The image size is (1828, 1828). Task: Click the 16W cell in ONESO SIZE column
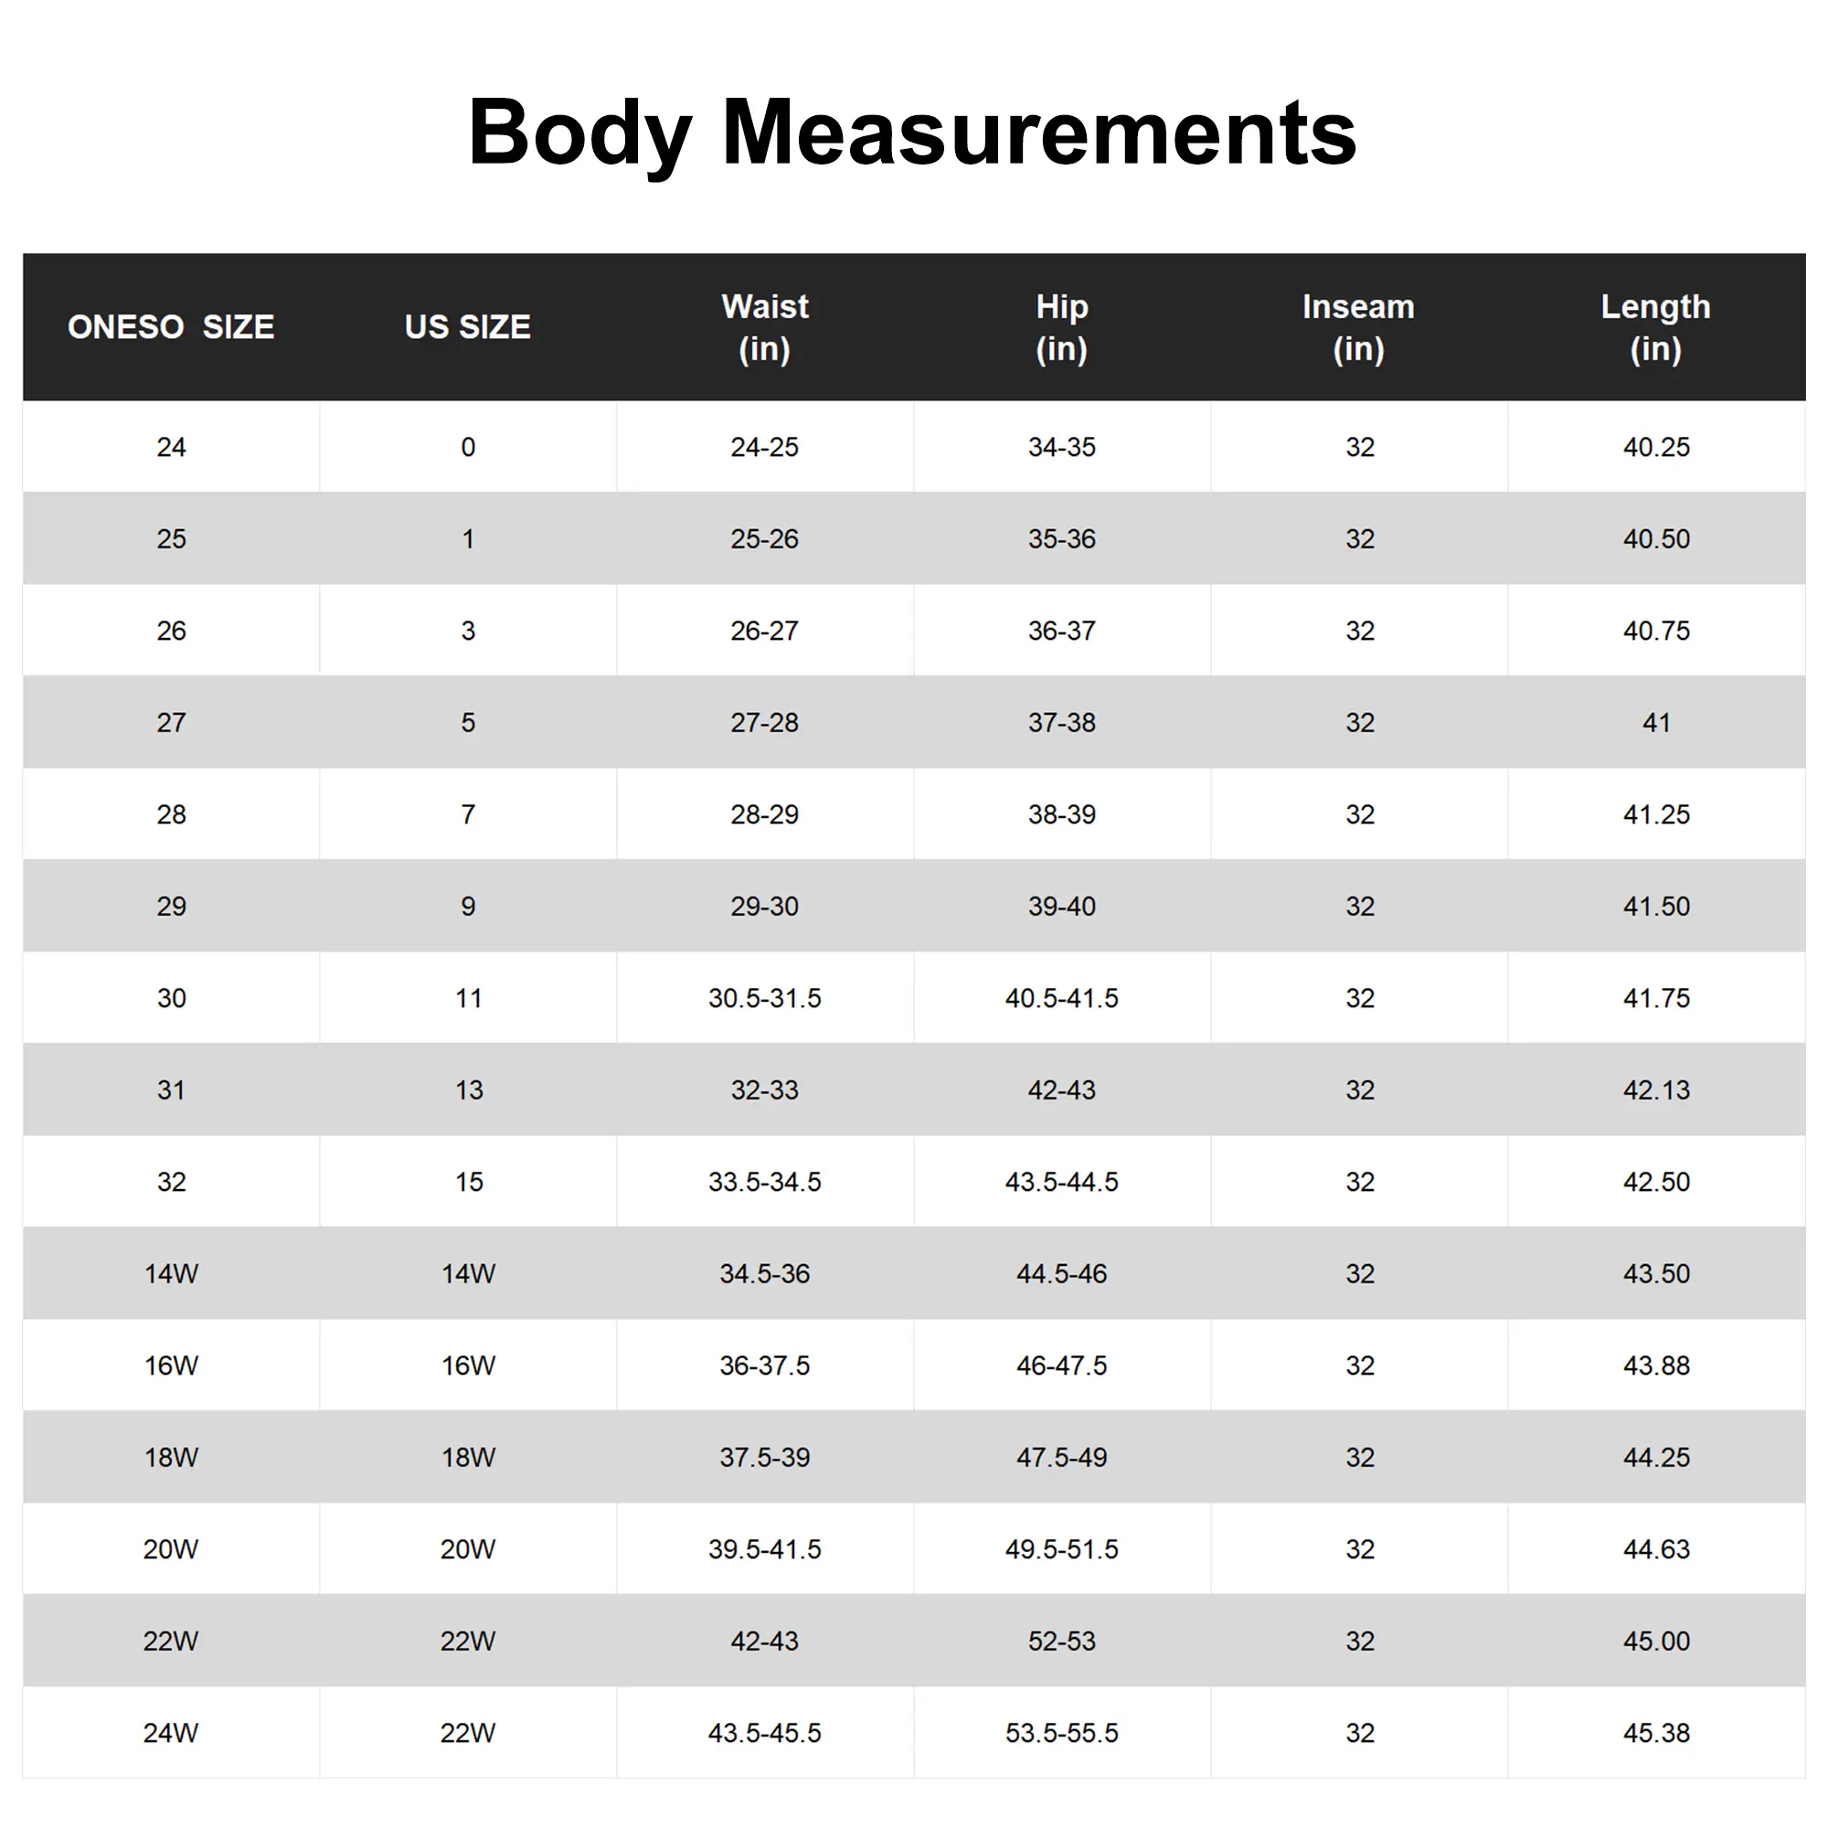point(171,1365)
